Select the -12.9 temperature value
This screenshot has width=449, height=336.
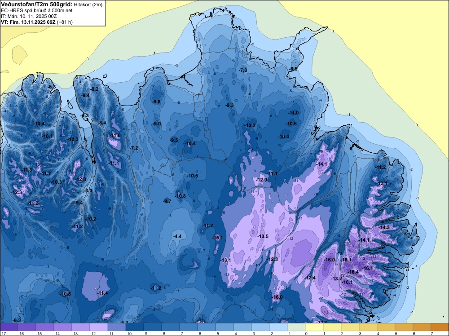(261, 180)
